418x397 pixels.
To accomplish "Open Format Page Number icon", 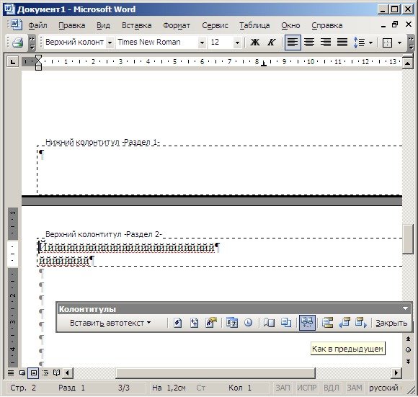I will click(x=211, y=323).
